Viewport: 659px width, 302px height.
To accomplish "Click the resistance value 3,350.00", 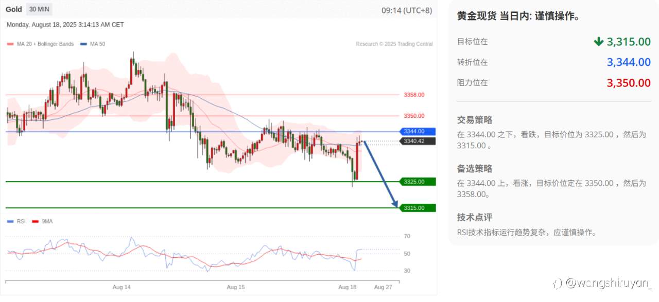I will (629, 83).
